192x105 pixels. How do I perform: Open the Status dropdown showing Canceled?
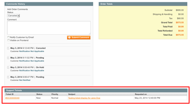[x=13, y=16]
